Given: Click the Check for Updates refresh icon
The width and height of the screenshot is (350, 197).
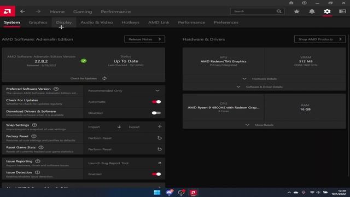Looking at the screenshot, I should tap(104, 78).
